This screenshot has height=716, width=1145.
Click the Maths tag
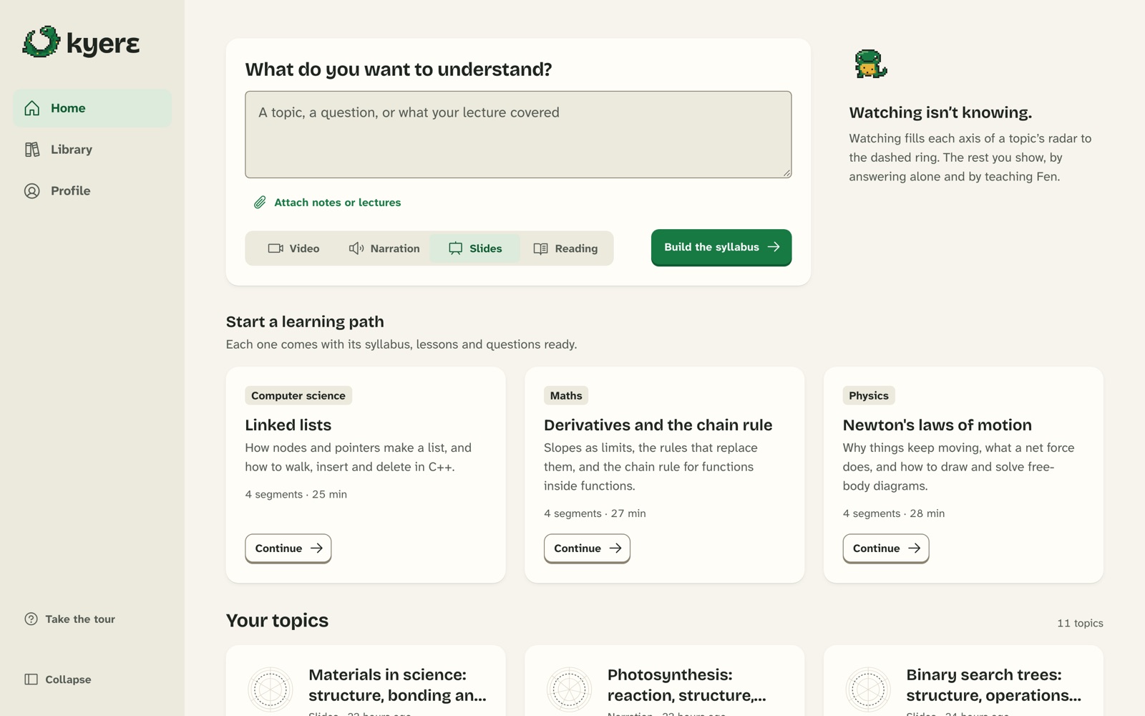pyautogui.click(x=566, y=396)
